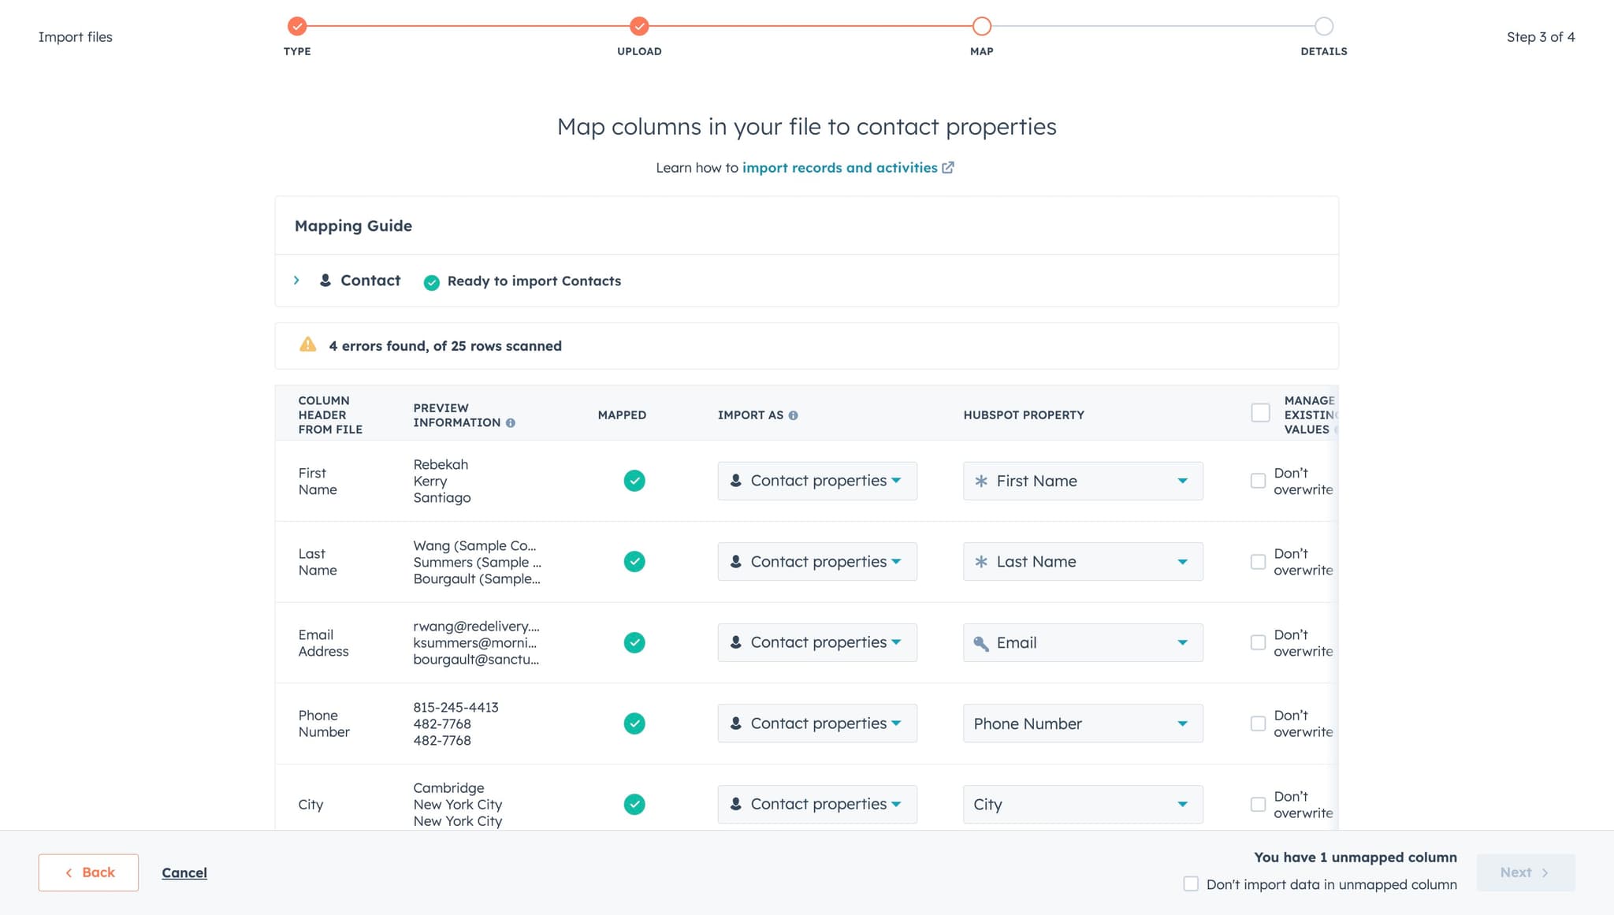Image resolution: width=1614 pixels, height=915 pixels.
Task: Click the completed Upload step checkmark circle
Action: pos(638,25)
